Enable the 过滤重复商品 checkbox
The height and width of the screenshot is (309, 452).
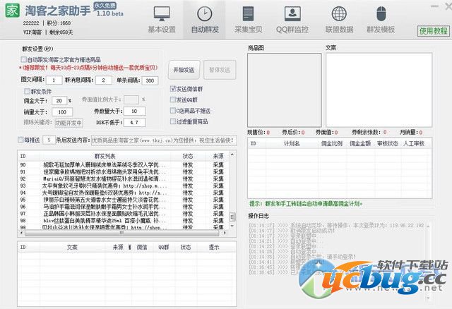(174, 121)
